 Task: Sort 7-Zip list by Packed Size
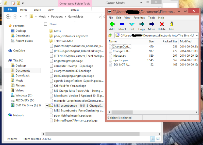coord(167,41)
